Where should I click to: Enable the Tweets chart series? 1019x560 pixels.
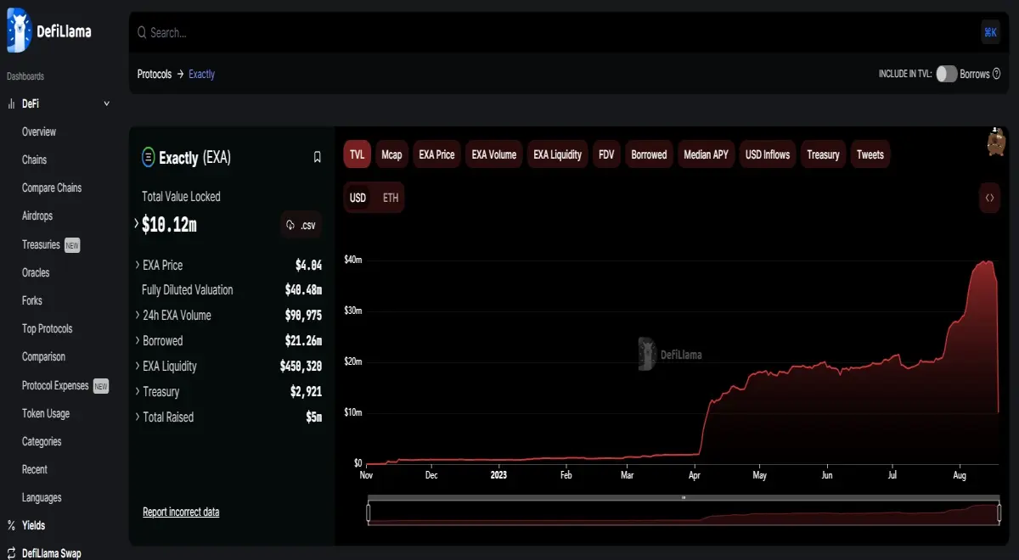click(x=870, y=154)
